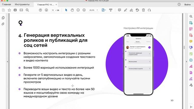The width and height of the screenshot is (194, 109).
Task: Open the right pane search tool
Action: coord(191,16)
